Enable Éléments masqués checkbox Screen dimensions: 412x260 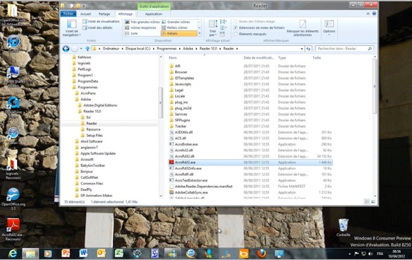[236, 34]
